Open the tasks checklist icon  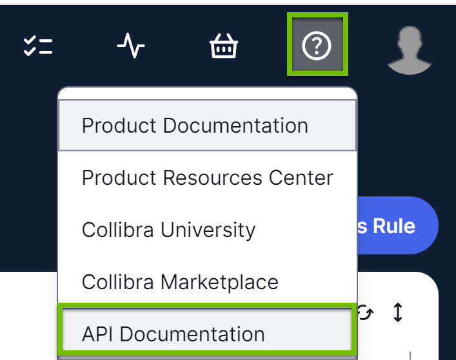tap(38, 46)
